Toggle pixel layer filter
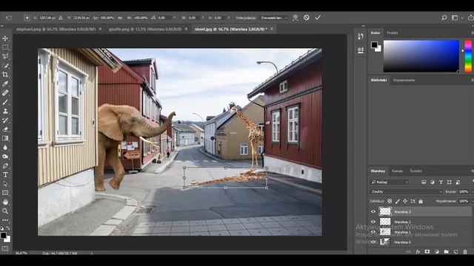 tap(424, 183)
